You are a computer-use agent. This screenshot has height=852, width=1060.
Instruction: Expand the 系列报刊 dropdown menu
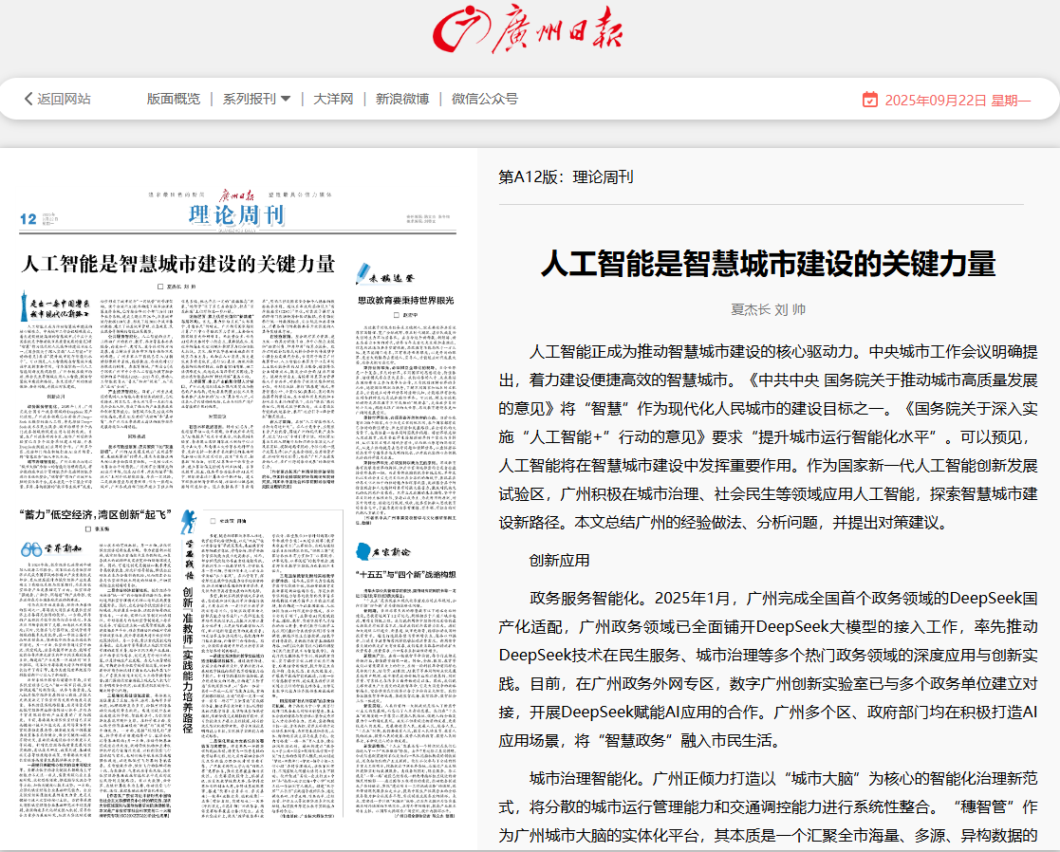click(x=256, y=99)
